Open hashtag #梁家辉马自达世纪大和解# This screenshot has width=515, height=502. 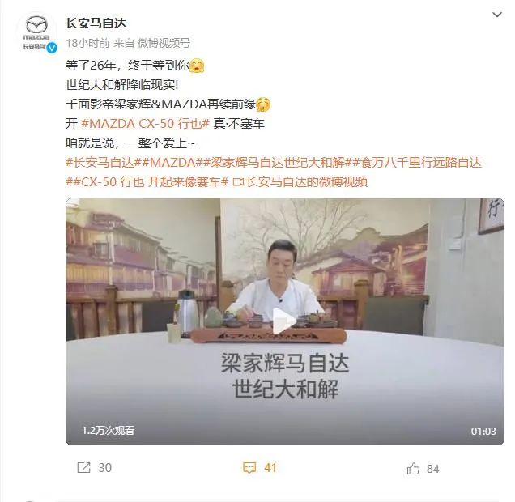click(x=277, y=163)
